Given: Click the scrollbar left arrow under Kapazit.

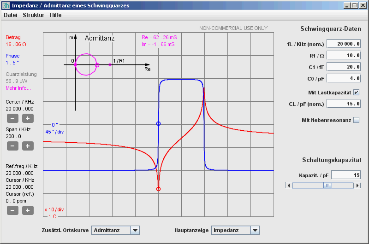Looking at the screenshot, I should [x=289, y=185].
